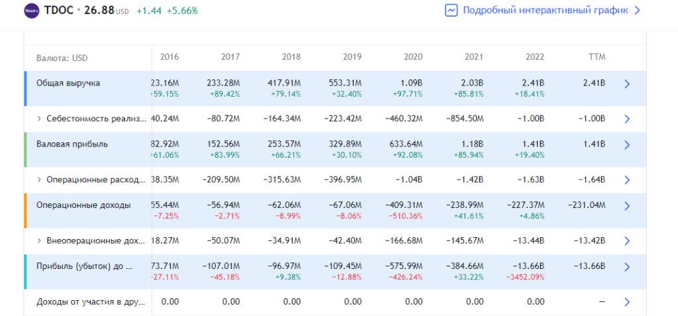This screenshot has width=678, height=316.
Task: Click the 2020 column header
Action: pyautogui.click(x=413, y=57)
